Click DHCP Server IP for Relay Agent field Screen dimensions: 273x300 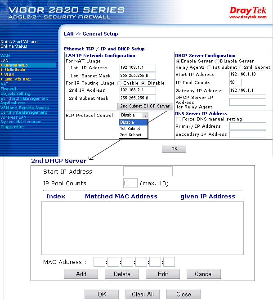pos(247,102)
